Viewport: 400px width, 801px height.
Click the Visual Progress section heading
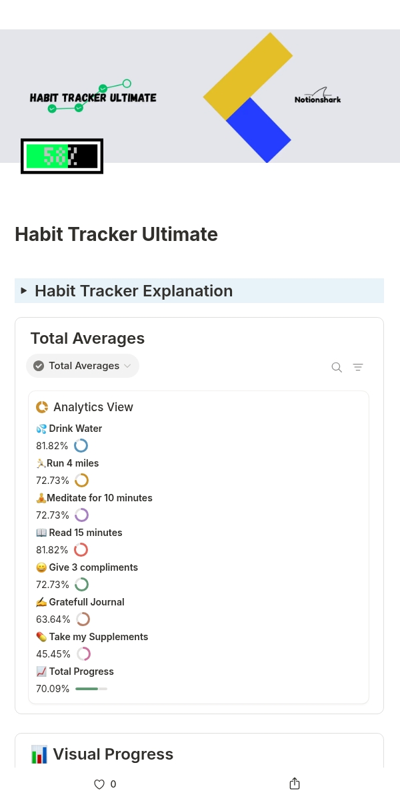click(x=113, y=754)
